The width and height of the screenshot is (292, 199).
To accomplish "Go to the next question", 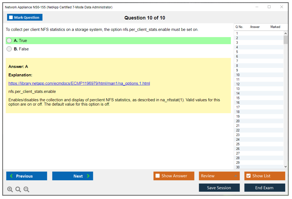I will pos(73,176).
